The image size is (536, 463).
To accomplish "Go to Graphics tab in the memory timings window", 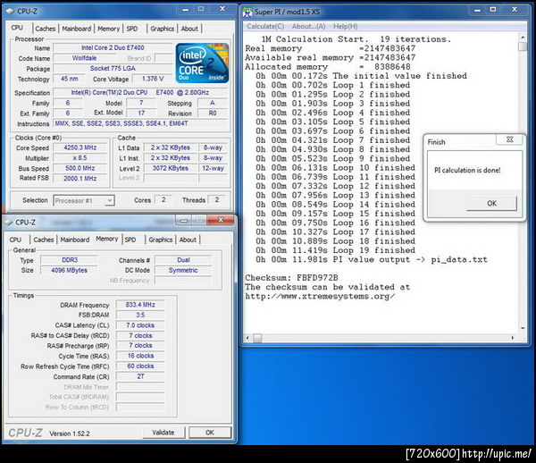I will tap(161, 240).
